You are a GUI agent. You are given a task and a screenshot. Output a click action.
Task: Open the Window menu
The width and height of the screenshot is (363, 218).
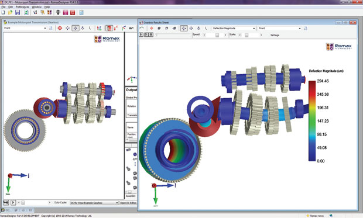(36, 7)
